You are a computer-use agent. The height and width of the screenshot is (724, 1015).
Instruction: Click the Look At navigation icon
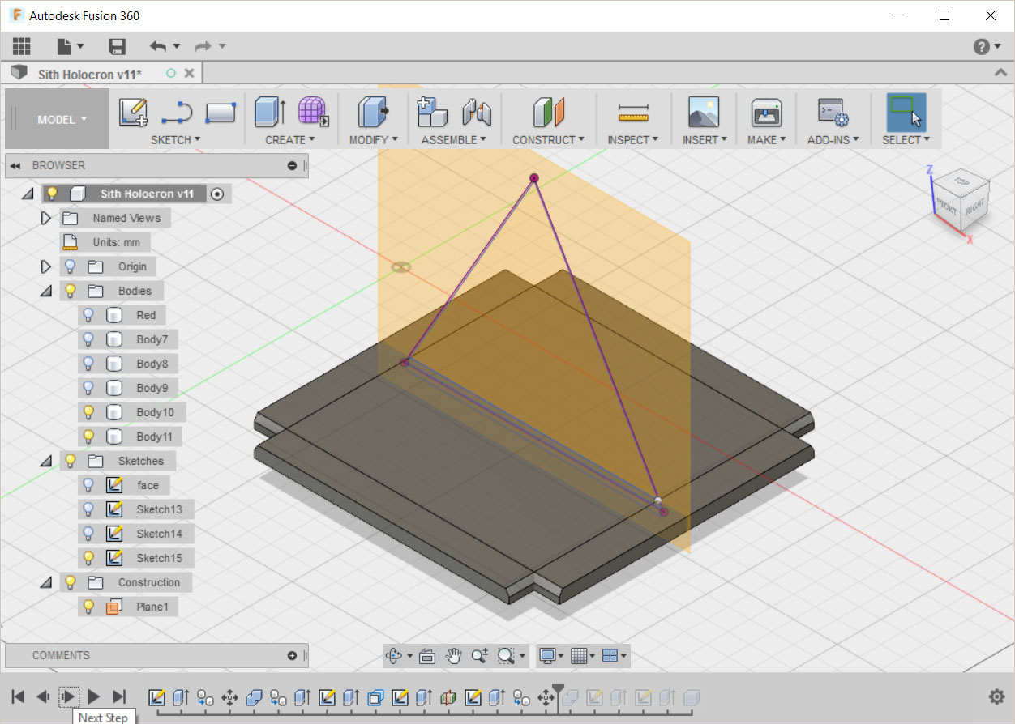[428, 656]
